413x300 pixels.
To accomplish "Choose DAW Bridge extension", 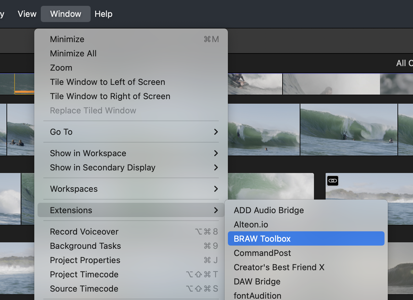I will (257, 282).
